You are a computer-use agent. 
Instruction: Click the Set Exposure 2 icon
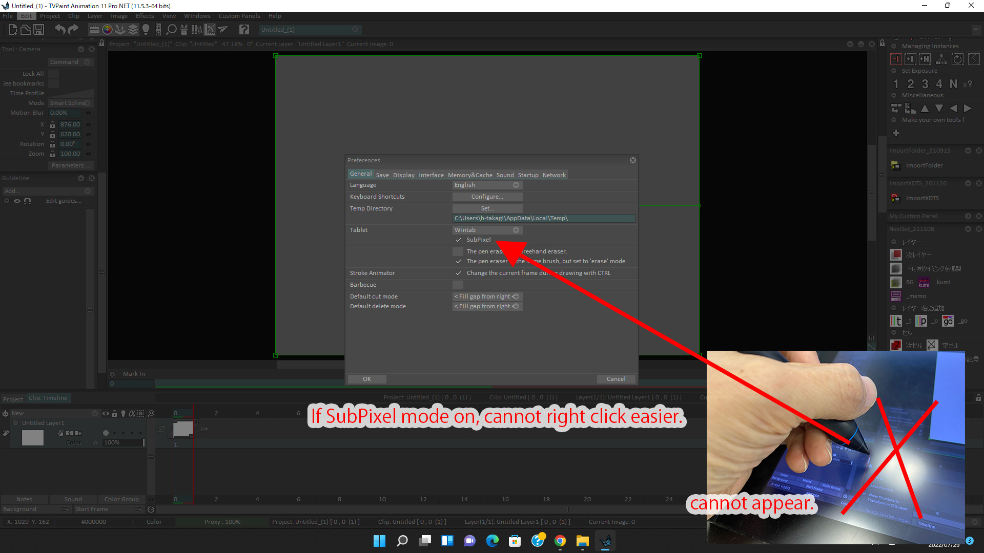911,83
